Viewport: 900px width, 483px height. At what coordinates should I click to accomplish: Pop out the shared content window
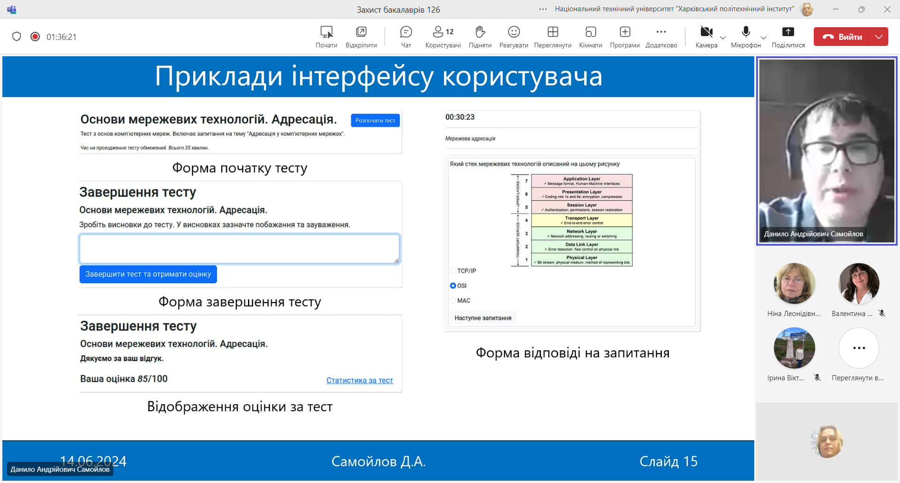tap(361, 37)
